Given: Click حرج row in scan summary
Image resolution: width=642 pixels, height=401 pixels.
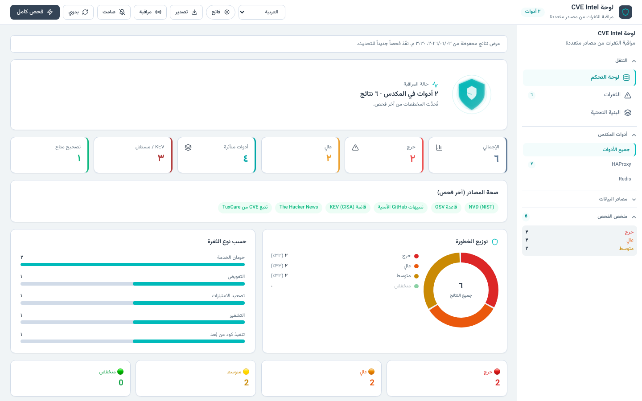Looking at the screenshot, I should pos(580,233).
